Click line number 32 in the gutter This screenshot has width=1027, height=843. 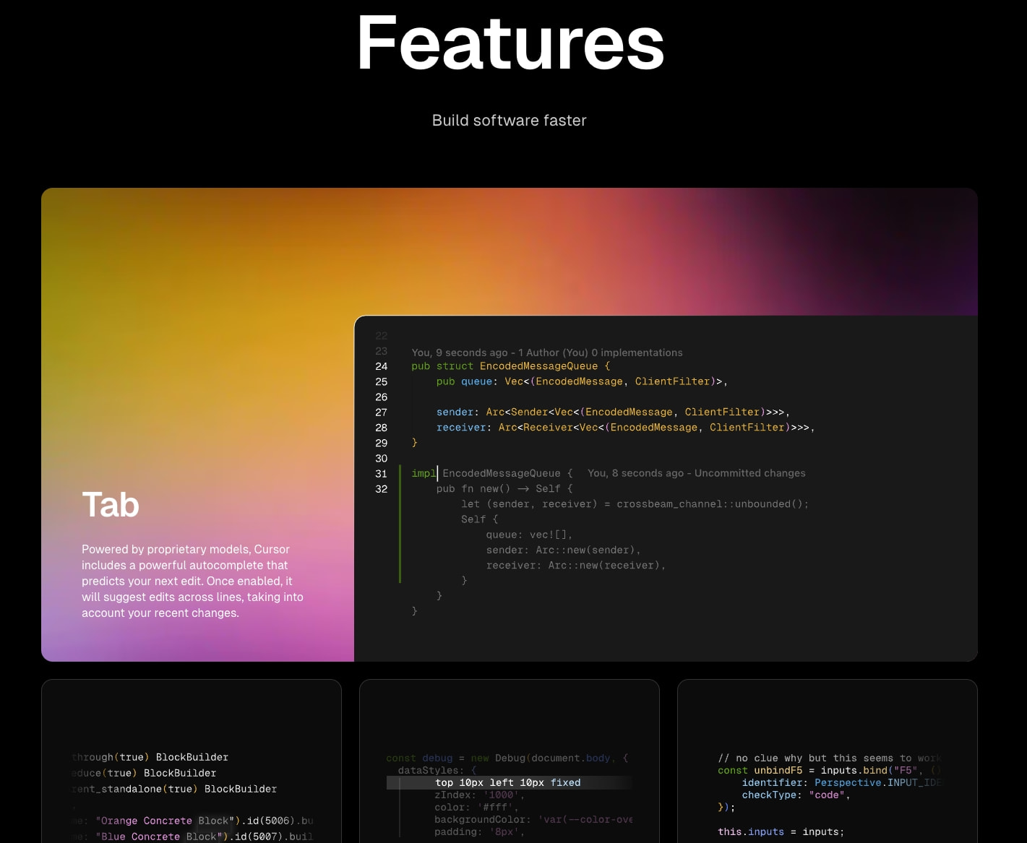[382, 489]
